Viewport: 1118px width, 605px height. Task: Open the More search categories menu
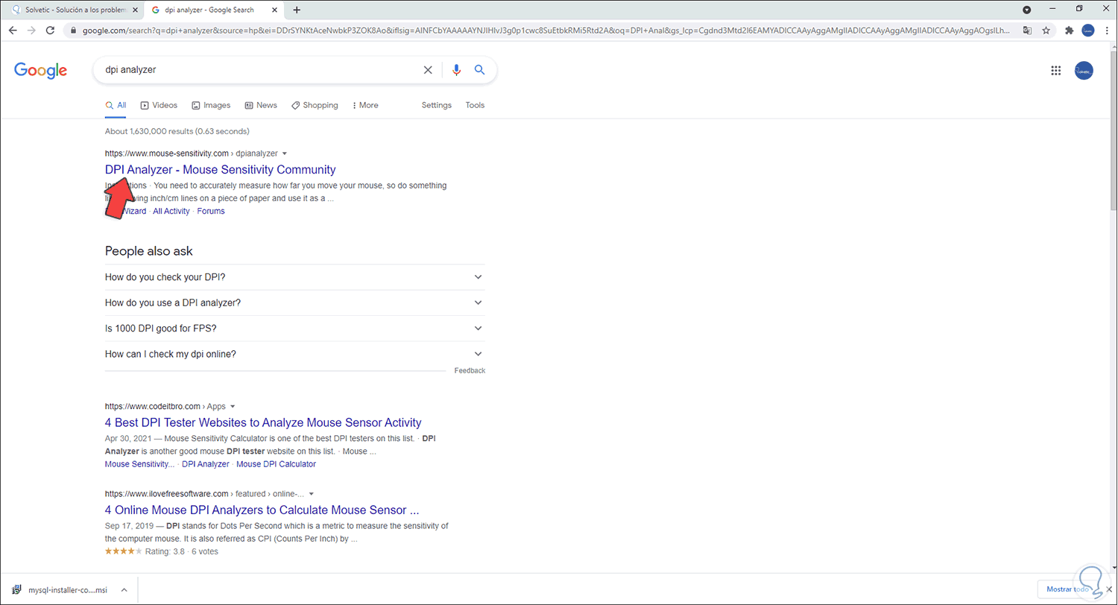click(x=365, y=105)
